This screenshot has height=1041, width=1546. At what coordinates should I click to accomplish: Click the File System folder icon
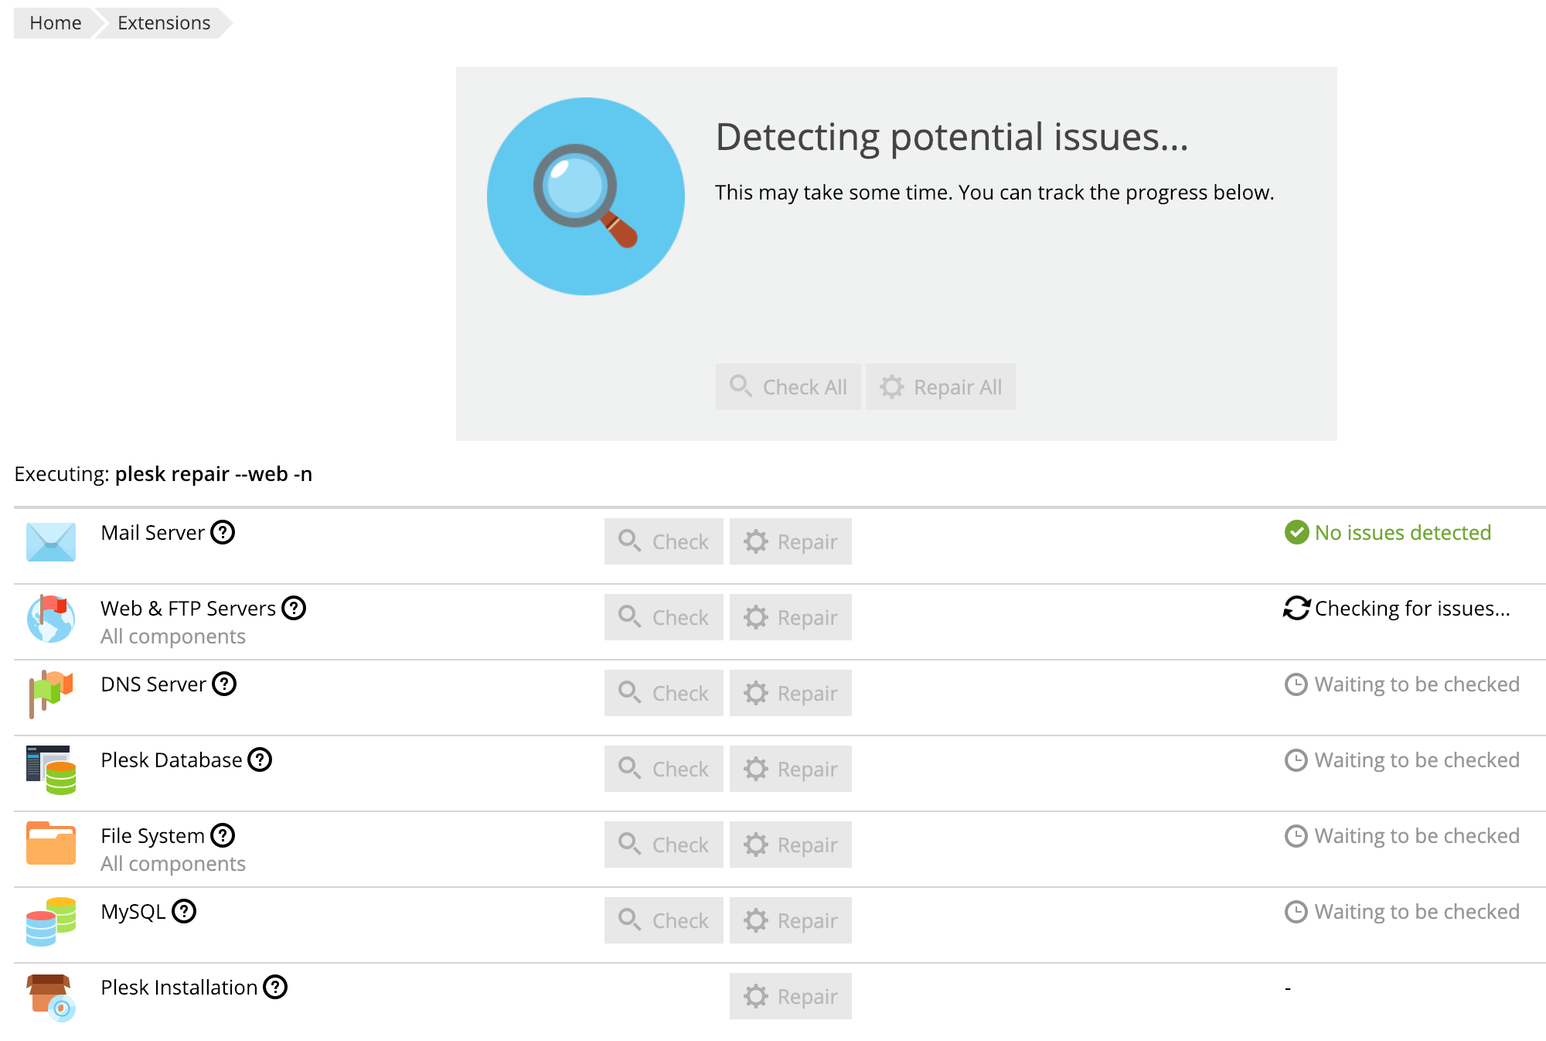51,843
